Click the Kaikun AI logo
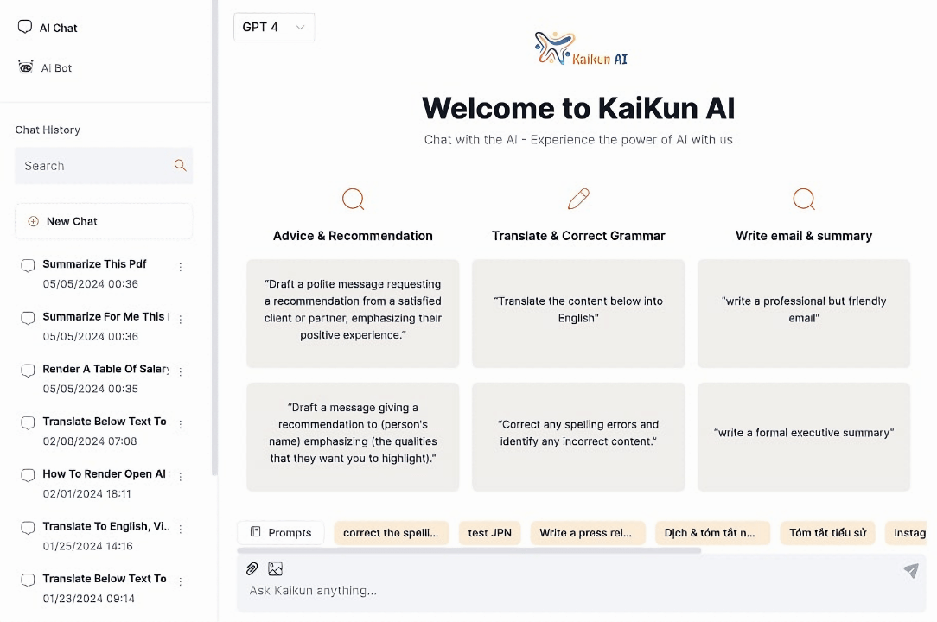937x622 pixels. click(x=580, y=48)
